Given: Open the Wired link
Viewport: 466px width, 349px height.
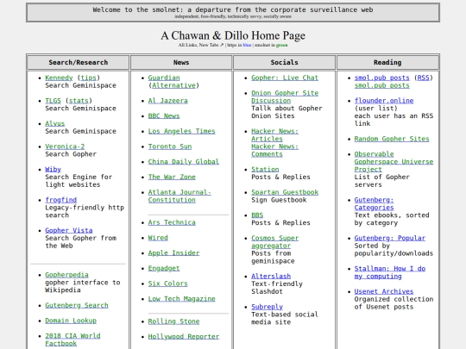Looking at the screenshot, I should (158, 238).
